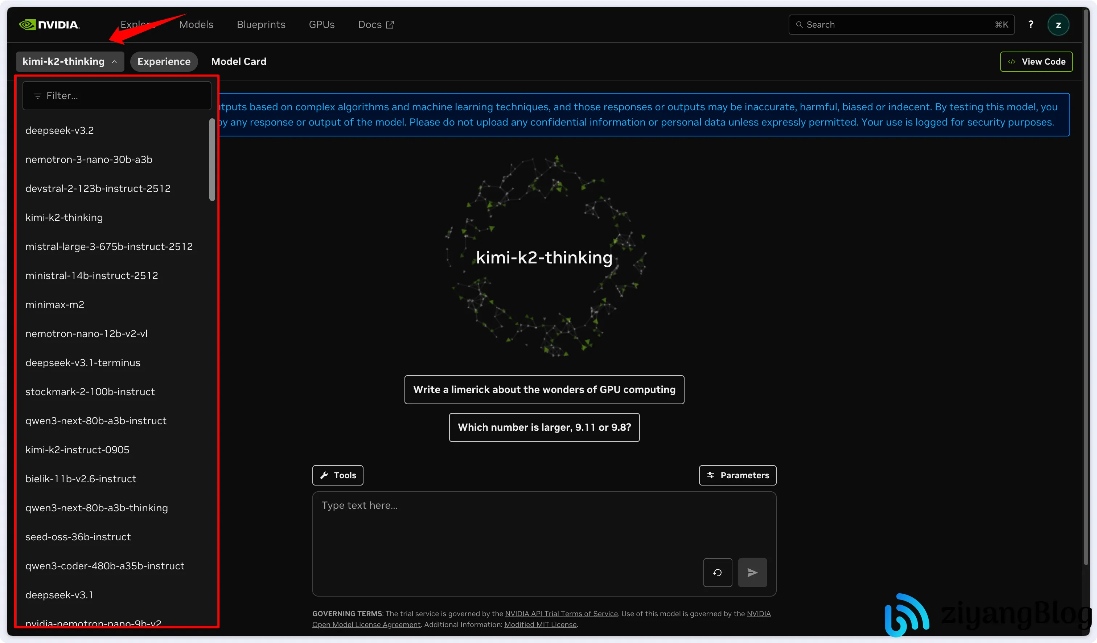Screen dimensions: 1097x643
Task: Choose minimax-m2 in the dropdown list
Action: click(55, 305)
